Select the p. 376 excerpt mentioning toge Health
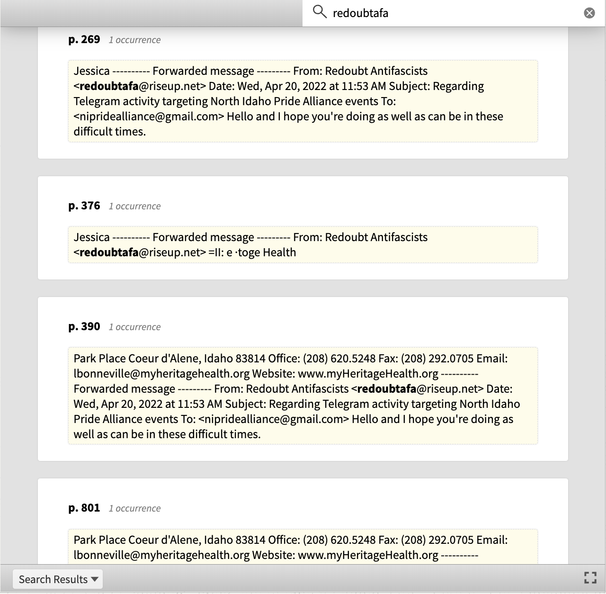The height and width of the screenshot is (594, 606). click(x=303, y=244)
